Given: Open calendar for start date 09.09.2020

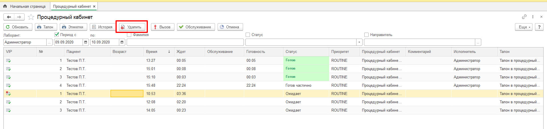Looking at the screenshot, I should click(x=86, y=42).
